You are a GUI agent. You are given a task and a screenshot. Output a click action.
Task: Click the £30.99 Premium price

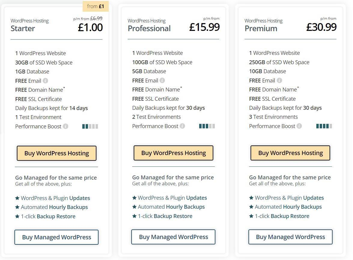pos(321,27)
